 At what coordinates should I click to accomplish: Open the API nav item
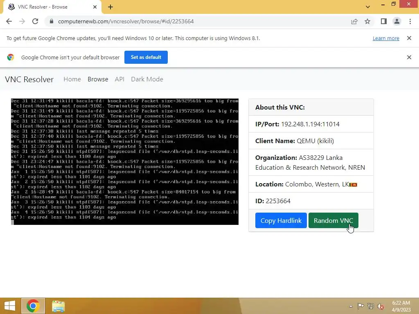[x=119, y=79]
